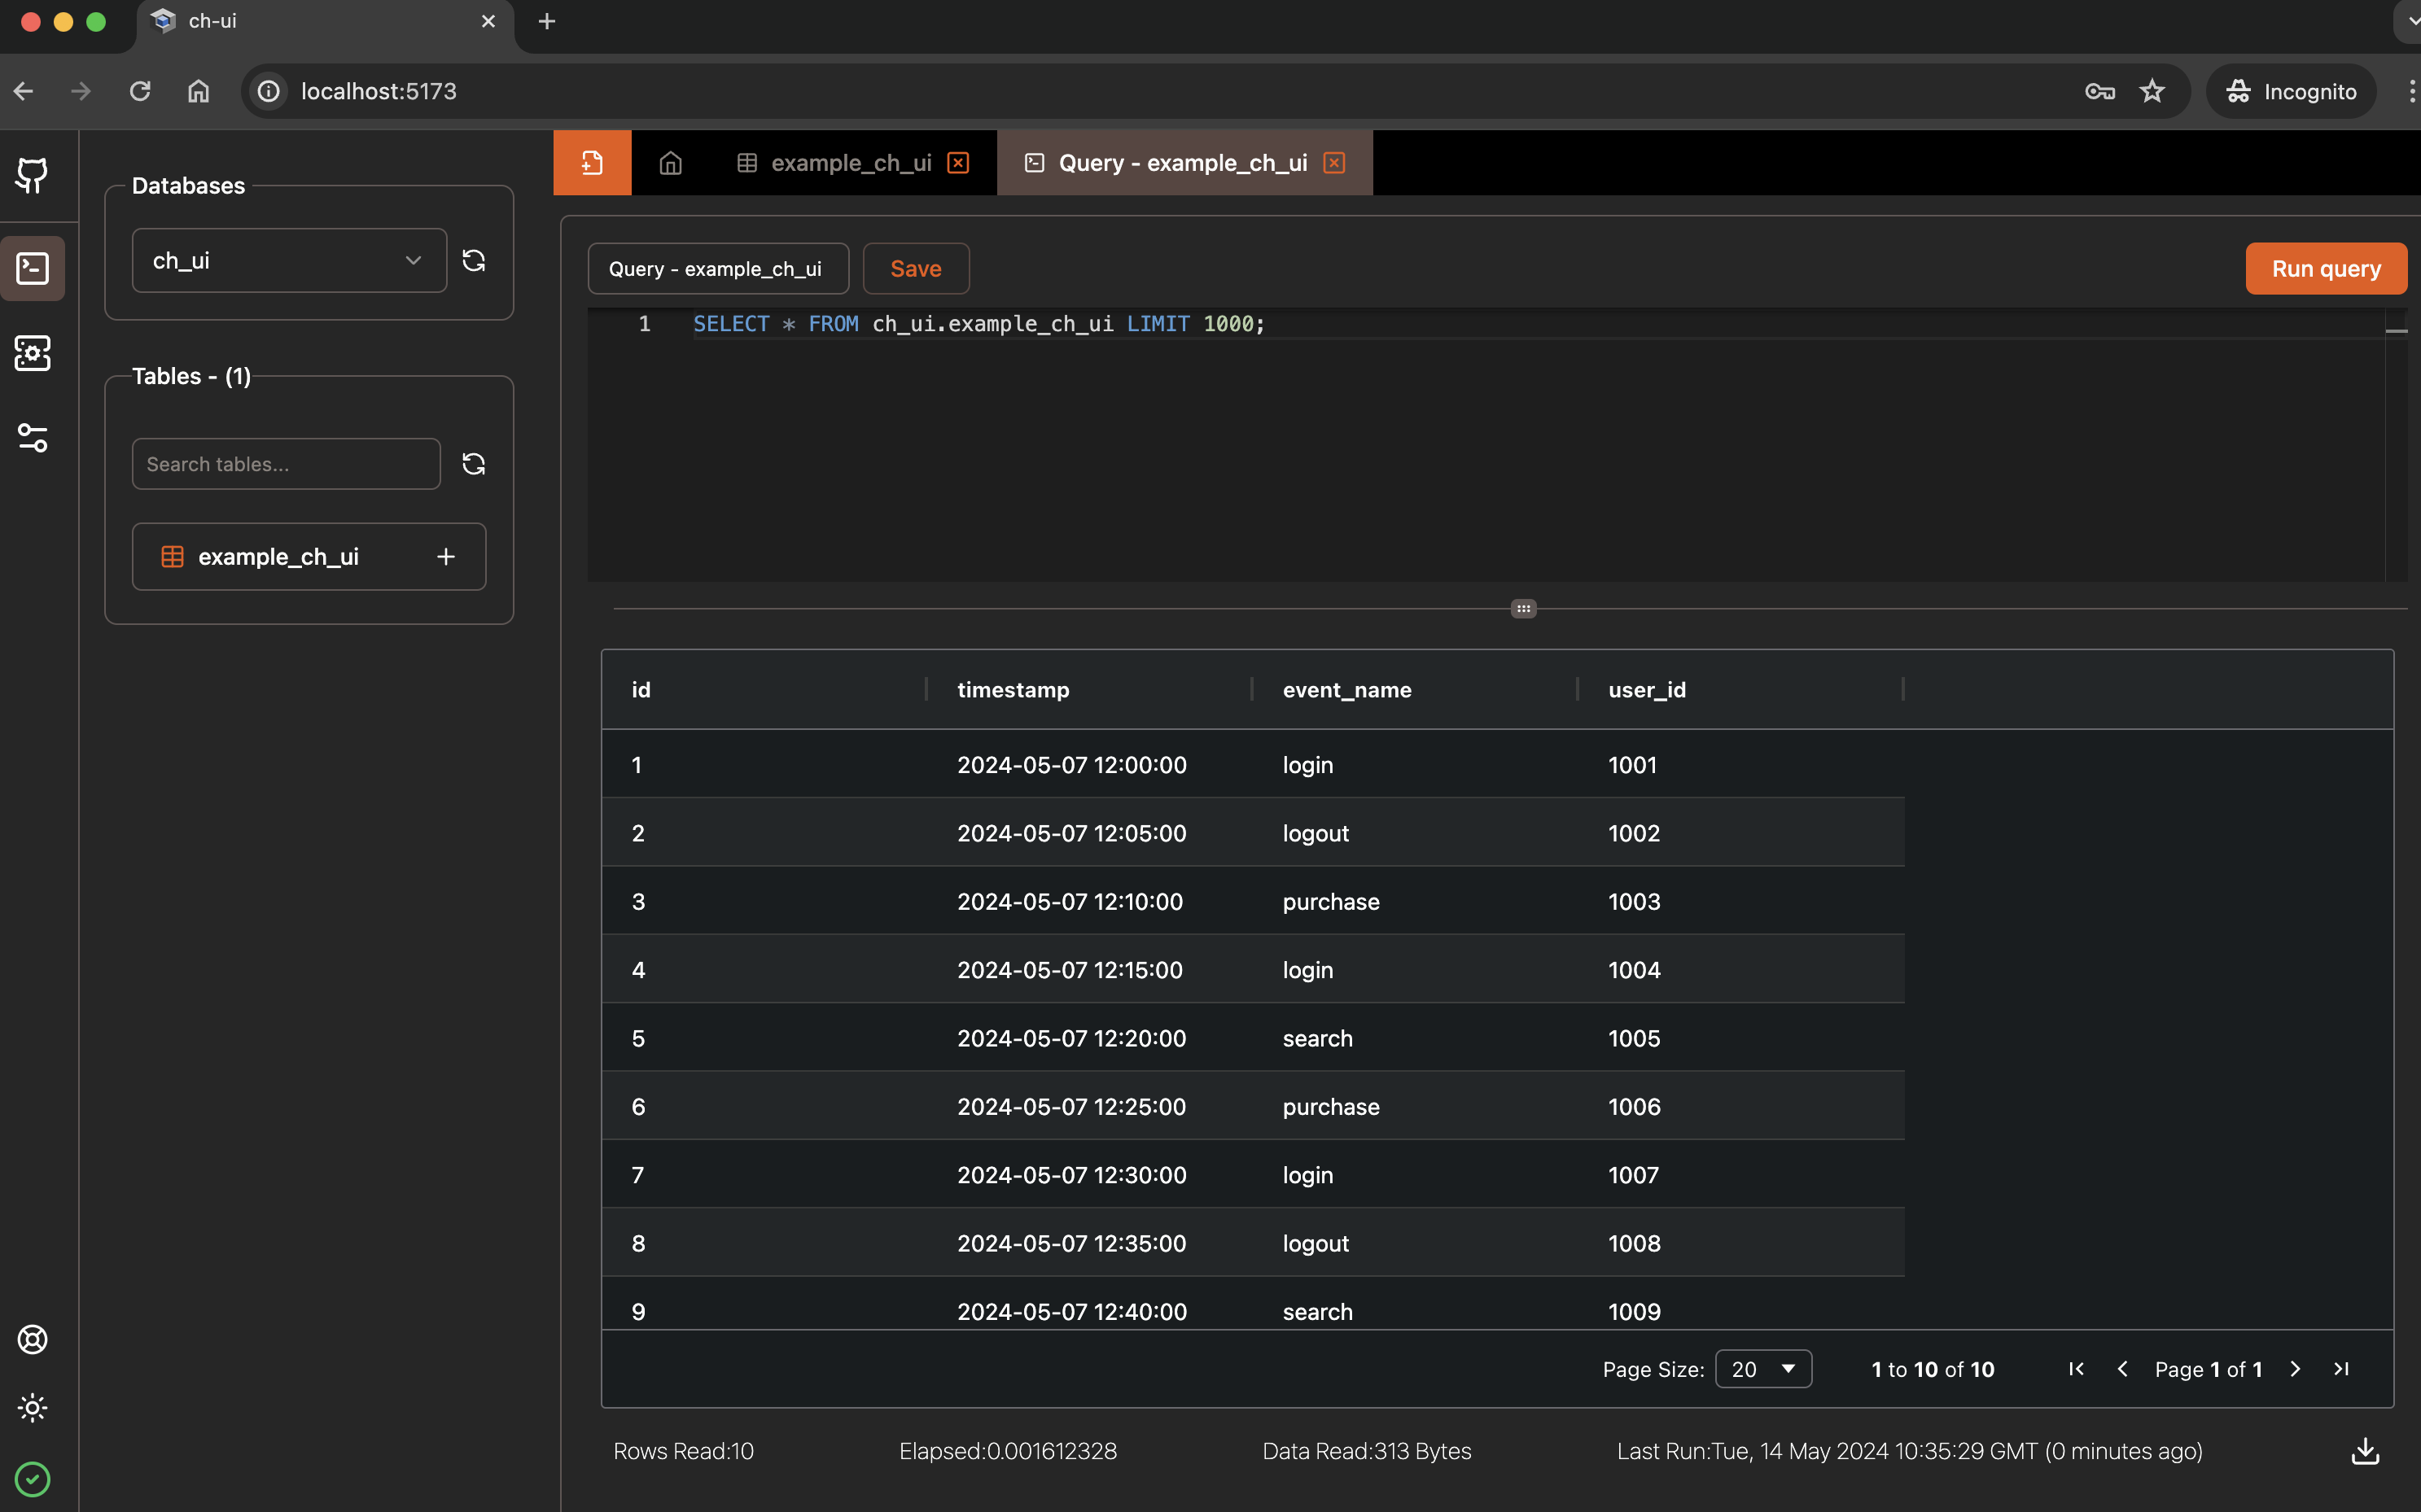Navigate to next page using arrow icon
This screenshot has height=1512, width=2421.
click(2297, 1369)
